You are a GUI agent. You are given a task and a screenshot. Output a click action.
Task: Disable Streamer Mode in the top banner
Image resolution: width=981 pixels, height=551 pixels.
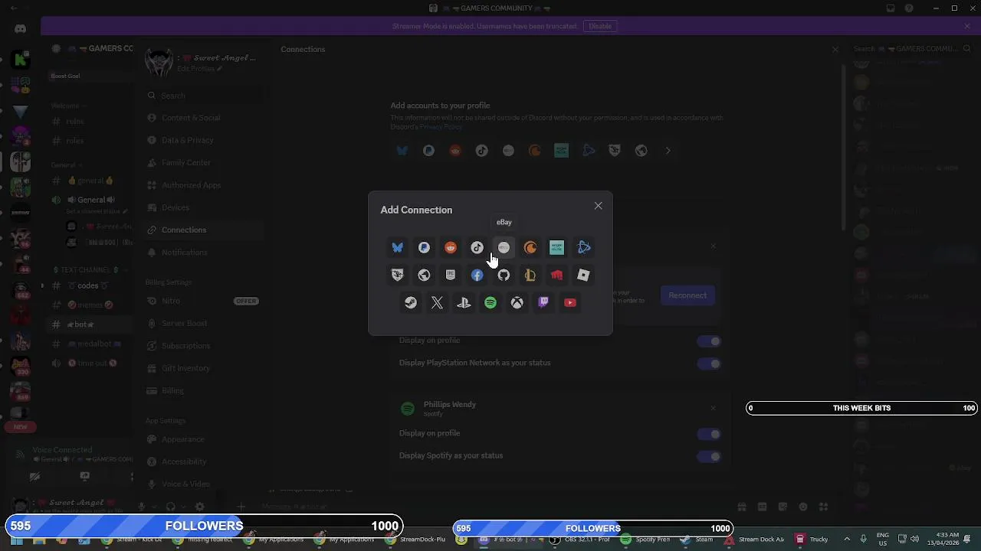coord(600,26)
